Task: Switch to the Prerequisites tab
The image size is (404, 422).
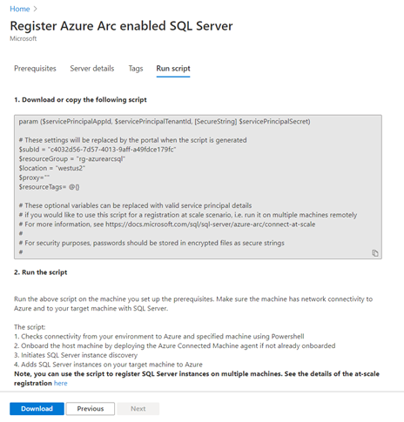Action: (35, 69)
